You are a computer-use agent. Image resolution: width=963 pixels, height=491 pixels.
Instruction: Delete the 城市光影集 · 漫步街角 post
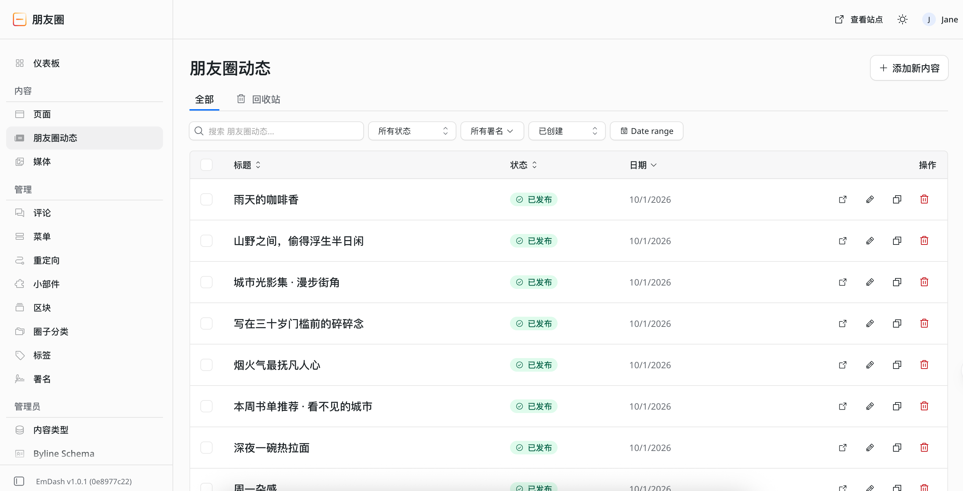(x=924, y=282)
